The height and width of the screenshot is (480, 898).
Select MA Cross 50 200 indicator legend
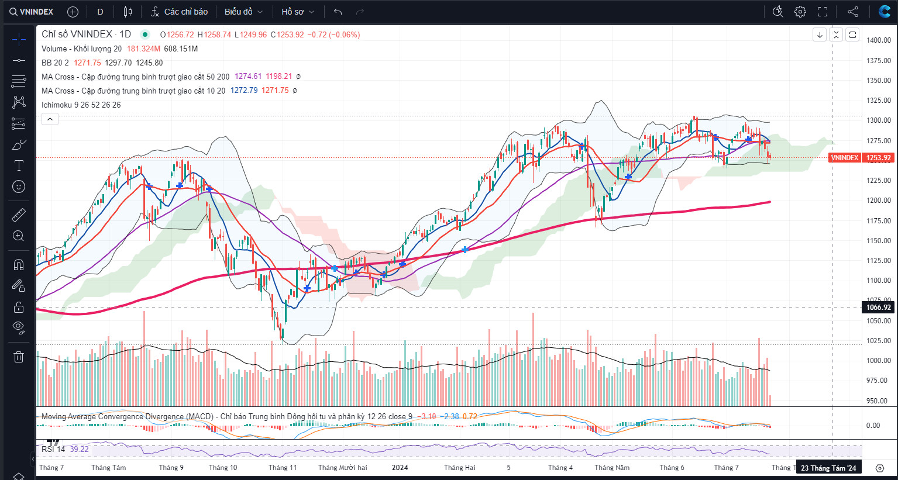pyautogui.click(x=135, y=77)
